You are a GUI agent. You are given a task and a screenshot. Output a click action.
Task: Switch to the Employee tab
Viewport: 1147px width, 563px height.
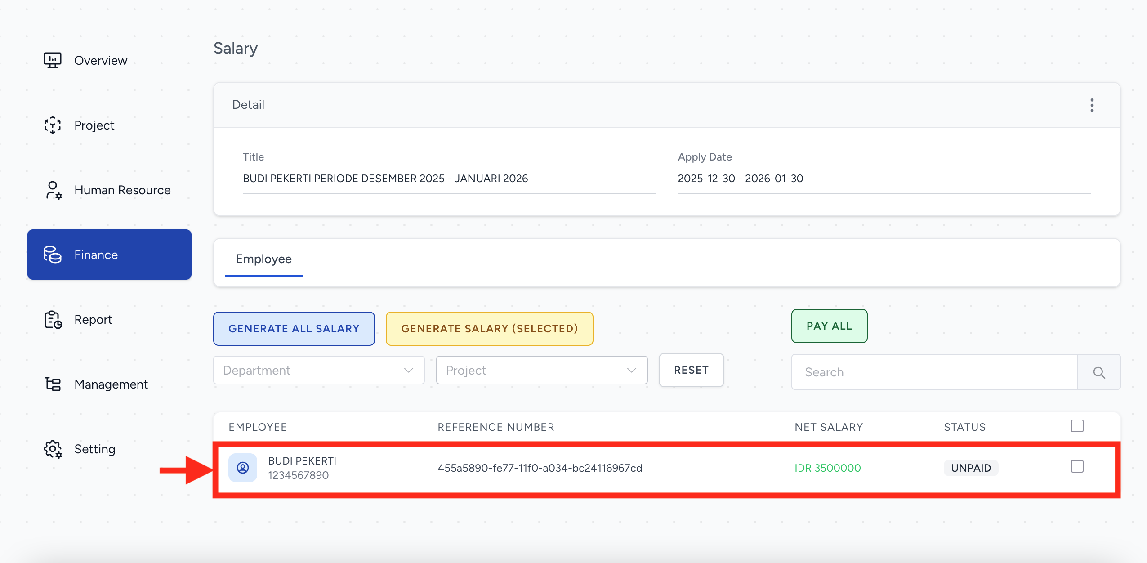263,259
